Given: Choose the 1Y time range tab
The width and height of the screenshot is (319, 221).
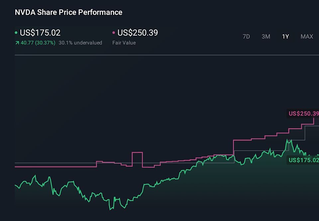Looking at the screenshot, I should coord(285,37).
